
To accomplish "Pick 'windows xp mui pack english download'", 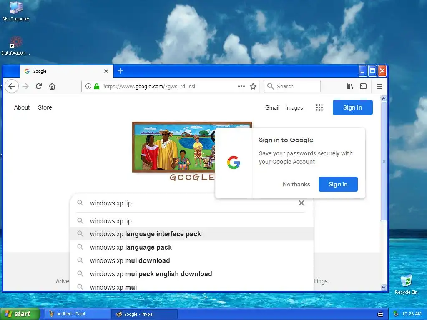I will coord(192,274).
